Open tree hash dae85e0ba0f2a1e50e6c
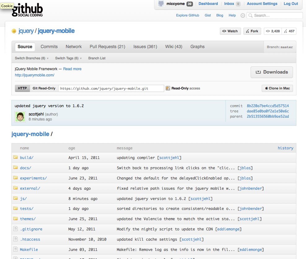 268,111
